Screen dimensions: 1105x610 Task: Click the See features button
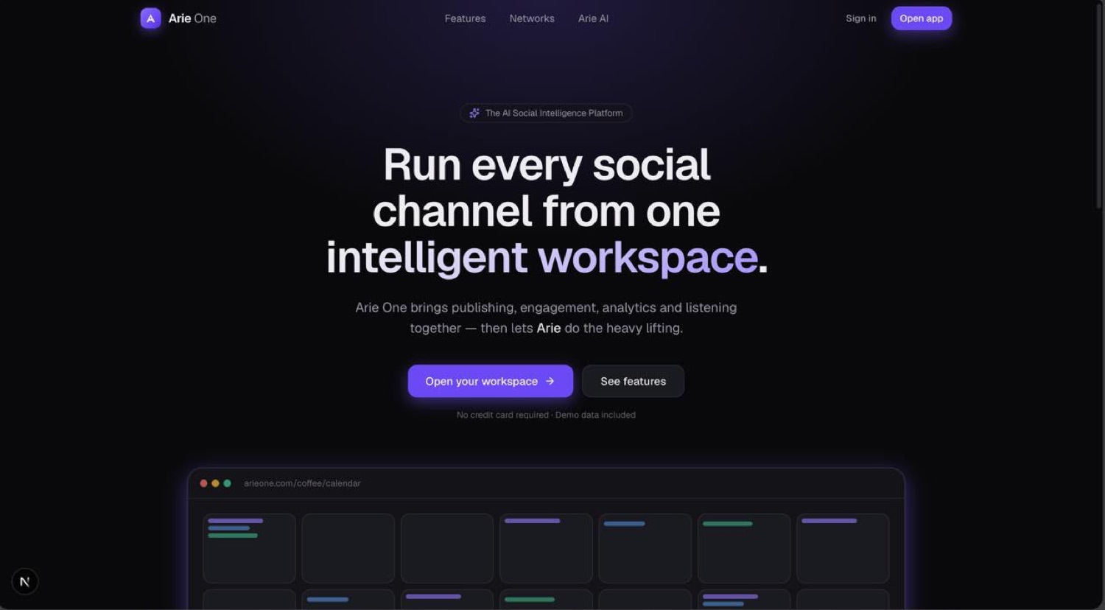(x=633, y=381)
